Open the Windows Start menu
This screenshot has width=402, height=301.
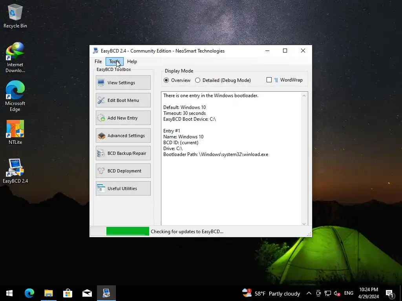click(x=9, y=293)
